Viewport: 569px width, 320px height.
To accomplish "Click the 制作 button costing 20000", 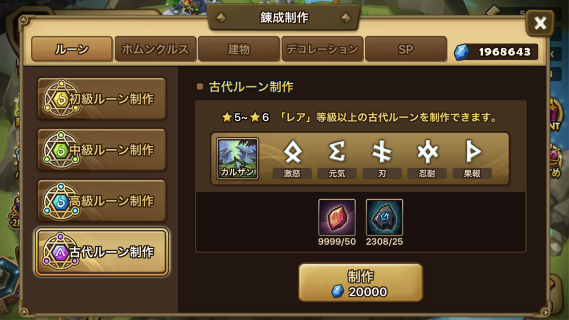I will (361, 282).
